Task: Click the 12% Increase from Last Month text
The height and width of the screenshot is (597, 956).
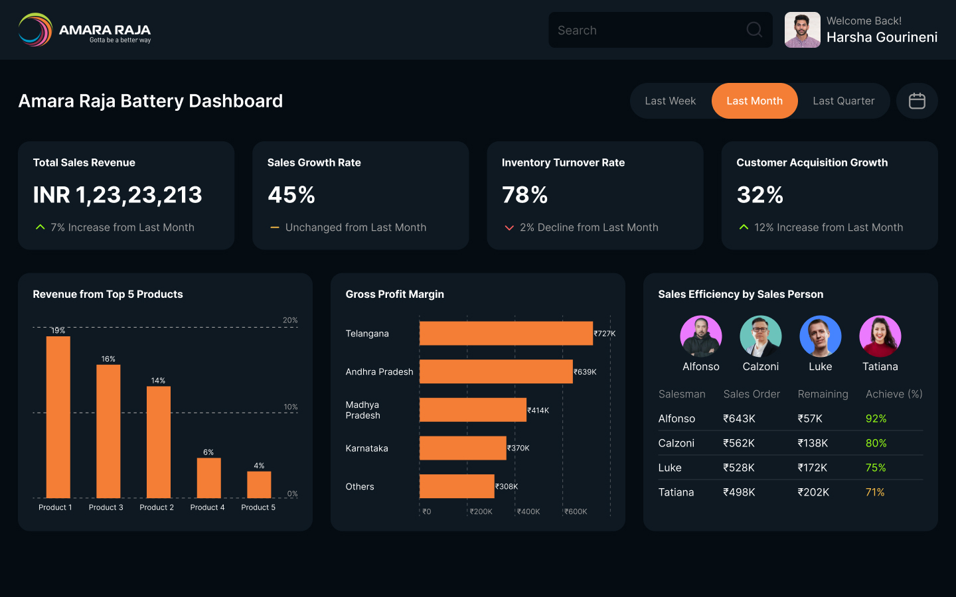Action: 829,228
